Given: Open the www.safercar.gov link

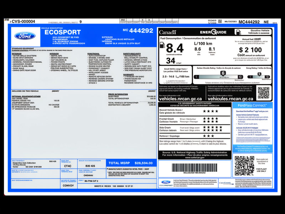Looking at the screenshot, I should [195, 158].
